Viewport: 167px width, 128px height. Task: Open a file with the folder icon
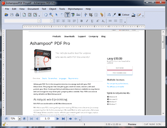pyautogui.click(x=6, y=15)
